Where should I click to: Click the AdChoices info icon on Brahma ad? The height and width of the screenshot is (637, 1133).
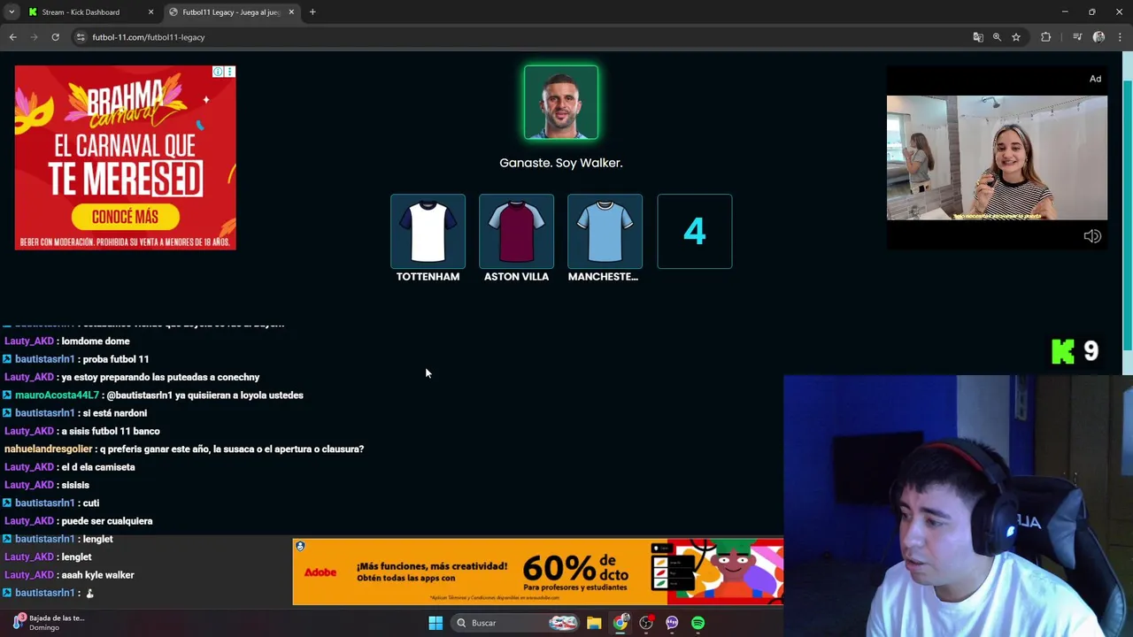219,72
